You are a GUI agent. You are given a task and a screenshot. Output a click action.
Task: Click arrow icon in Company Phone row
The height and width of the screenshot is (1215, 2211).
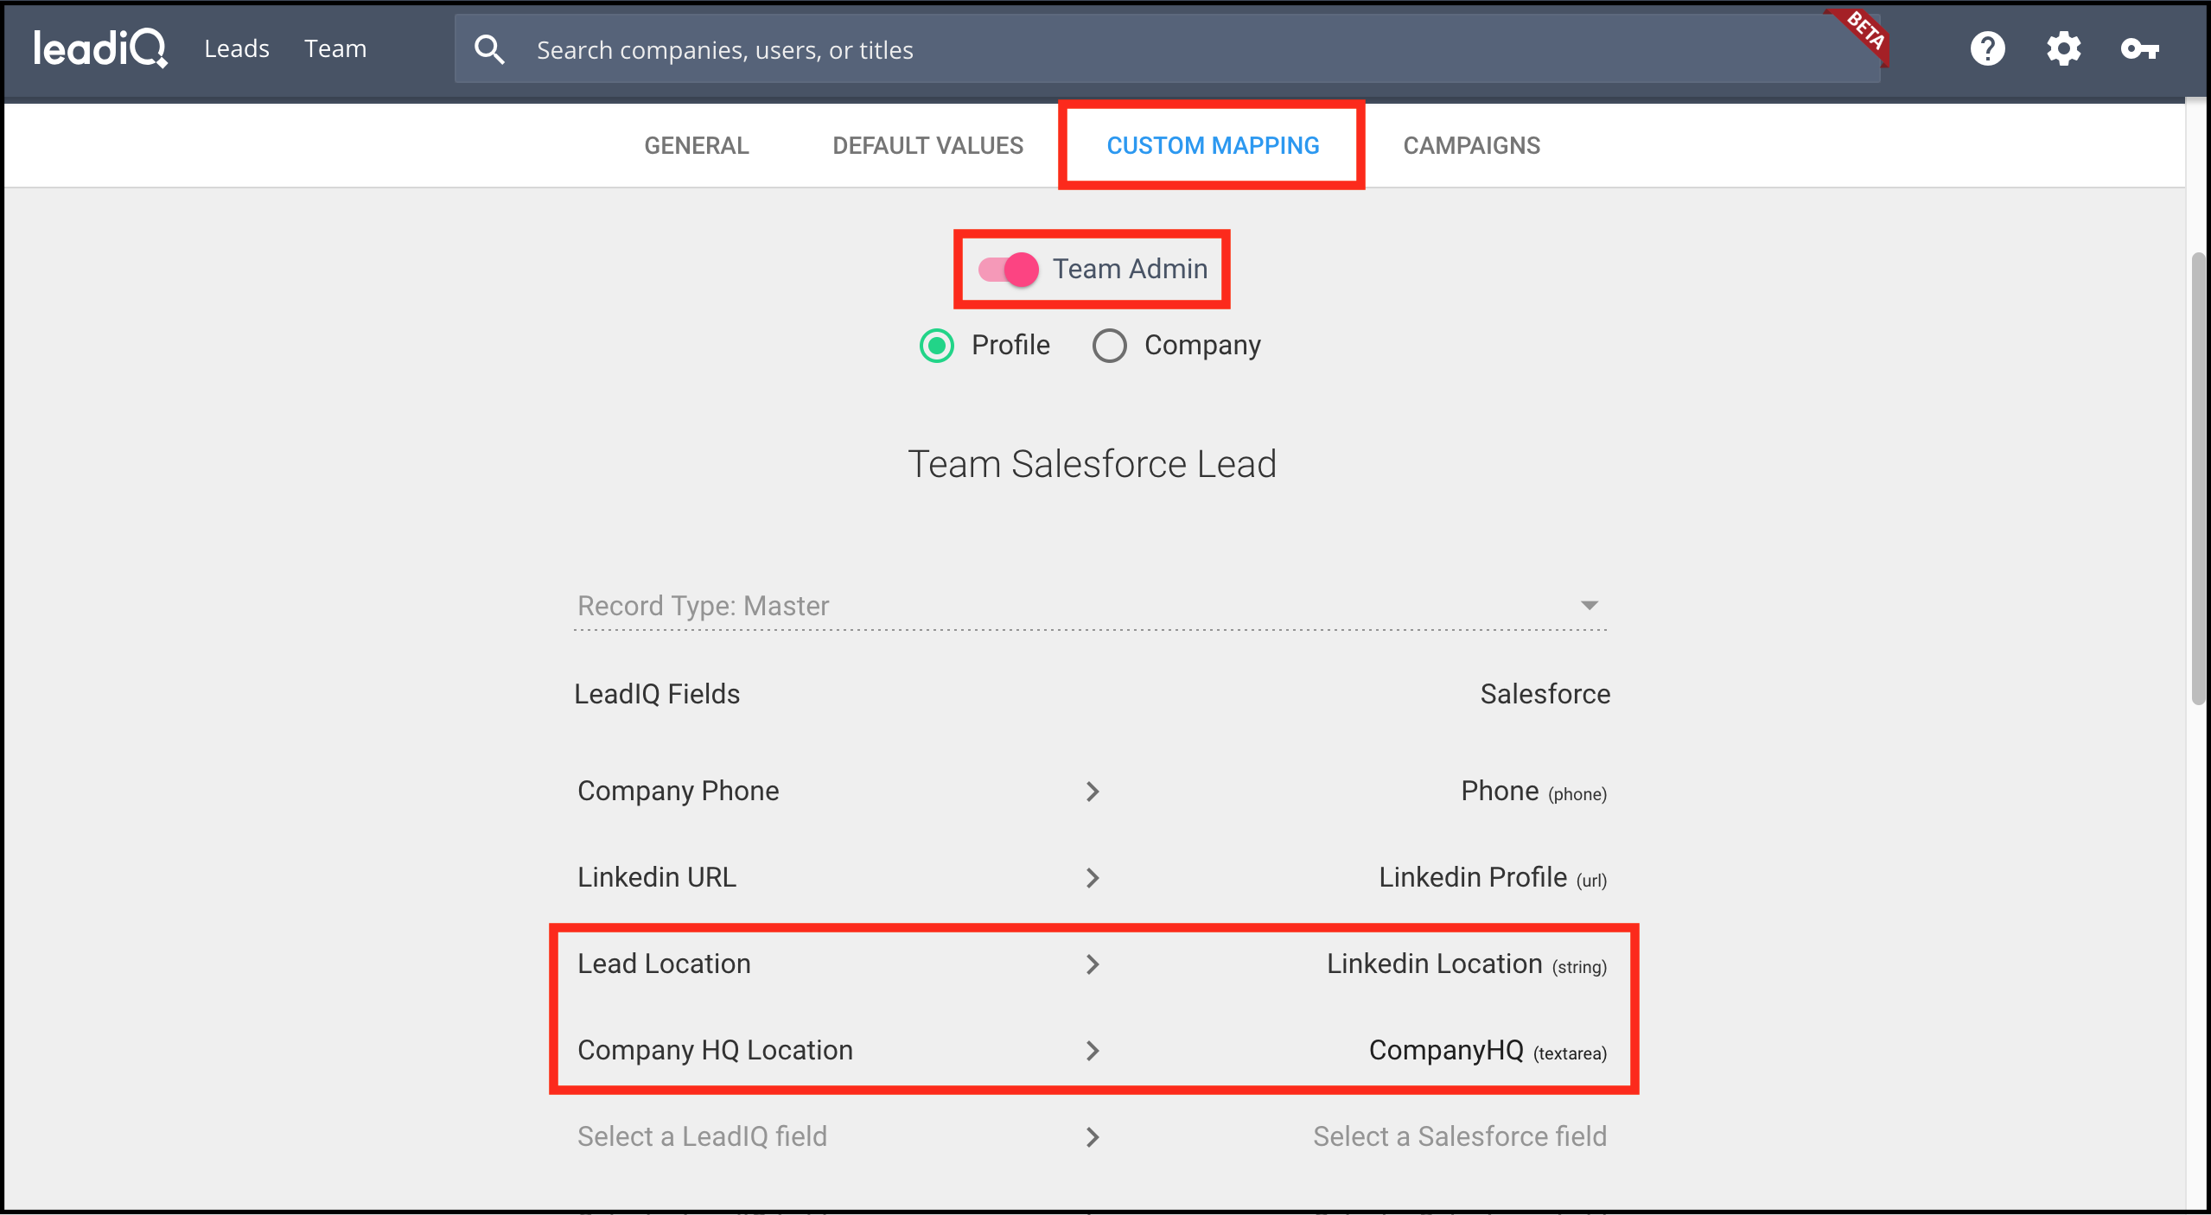tap(1093, 792)
